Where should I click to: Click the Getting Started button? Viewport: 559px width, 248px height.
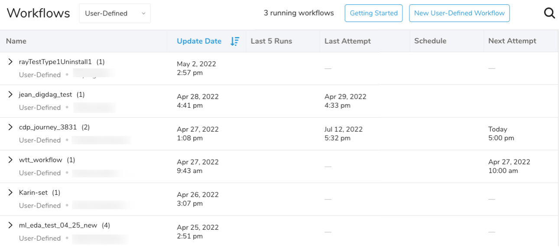coord(374,13)
